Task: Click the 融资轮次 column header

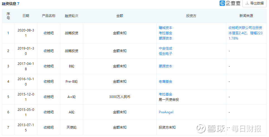Action: [71, 16]
